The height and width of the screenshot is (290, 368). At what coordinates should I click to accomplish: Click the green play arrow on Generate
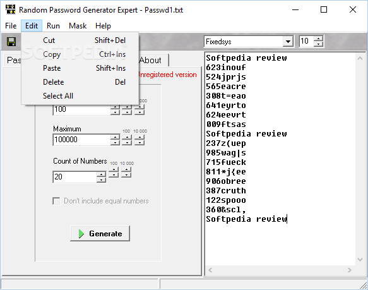[81, 234]
